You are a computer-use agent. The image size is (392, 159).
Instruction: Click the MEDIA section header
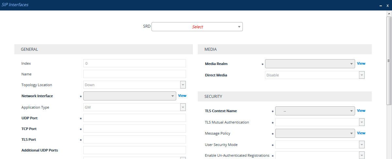(x=285, y=49)
